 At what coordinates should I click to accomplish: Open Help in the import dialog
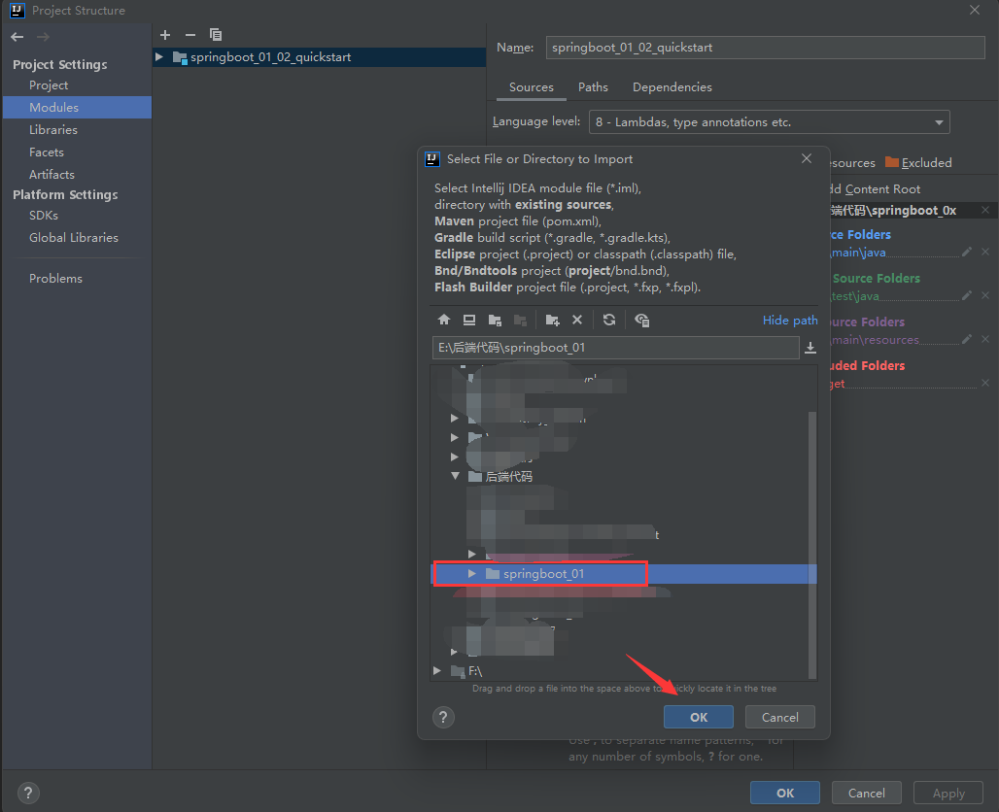click(x=443, y=717)
